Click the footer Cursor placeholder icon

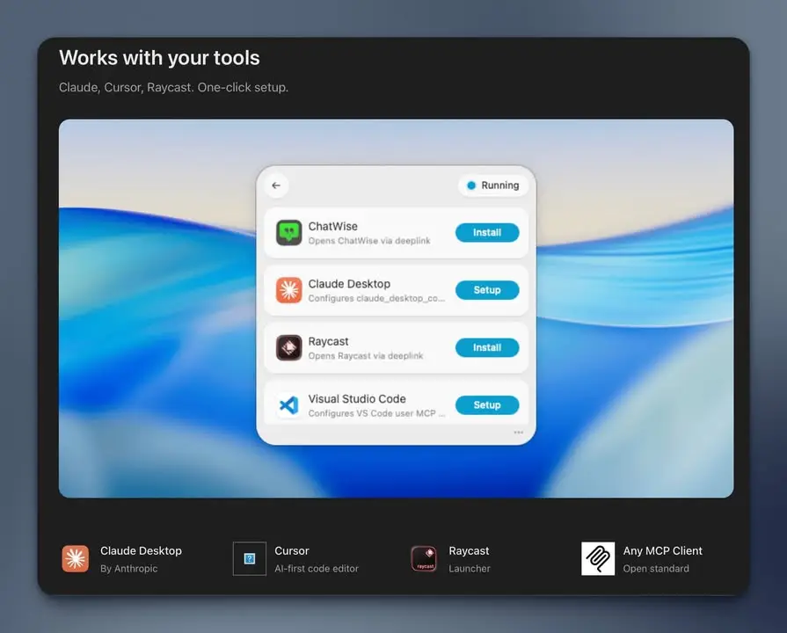[x=250, y=558]
